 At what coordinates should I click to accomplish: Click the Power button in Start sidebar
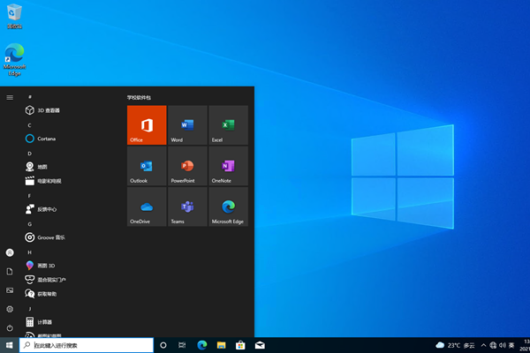coord(10,328)
